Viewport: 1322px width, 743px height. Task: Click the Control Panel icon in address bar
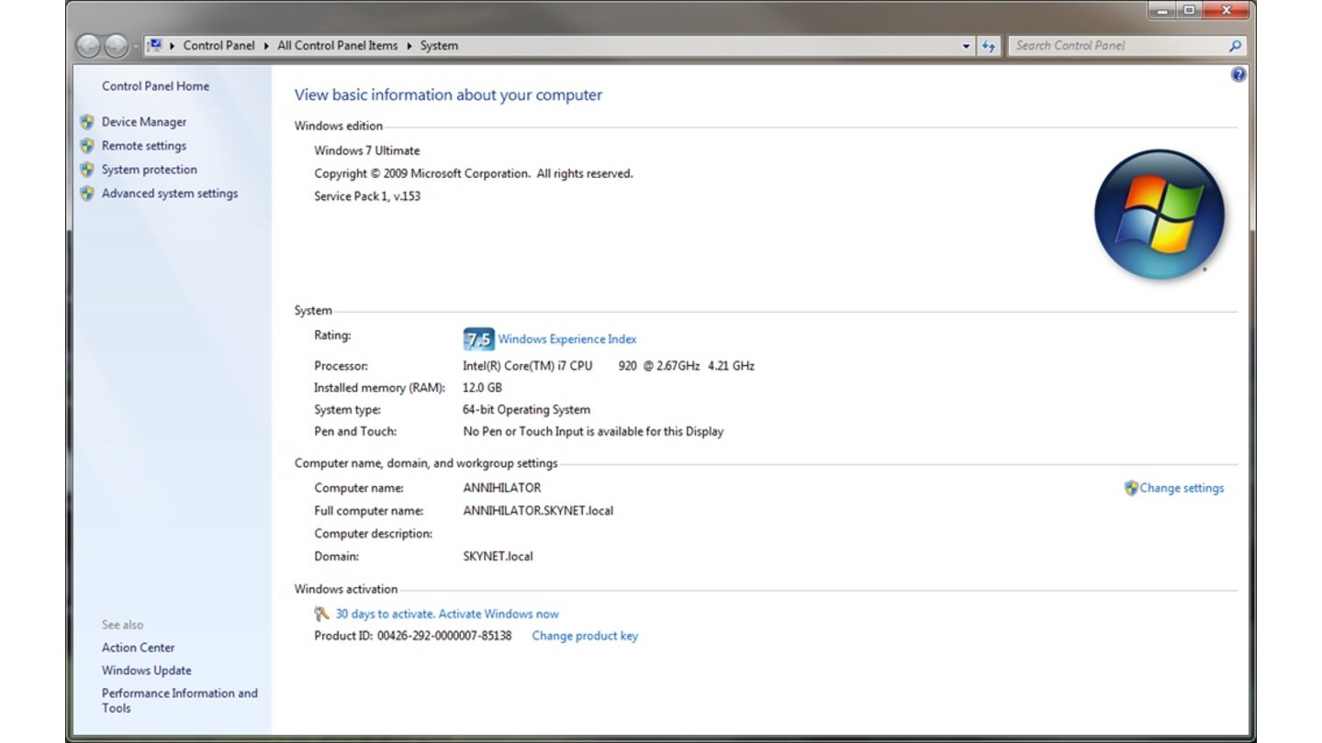coord(155,45)
